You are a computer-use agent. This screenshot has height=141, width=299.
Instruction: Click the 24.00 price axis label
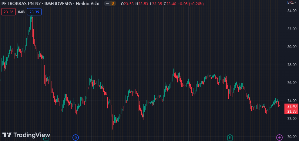pos(292,101)
